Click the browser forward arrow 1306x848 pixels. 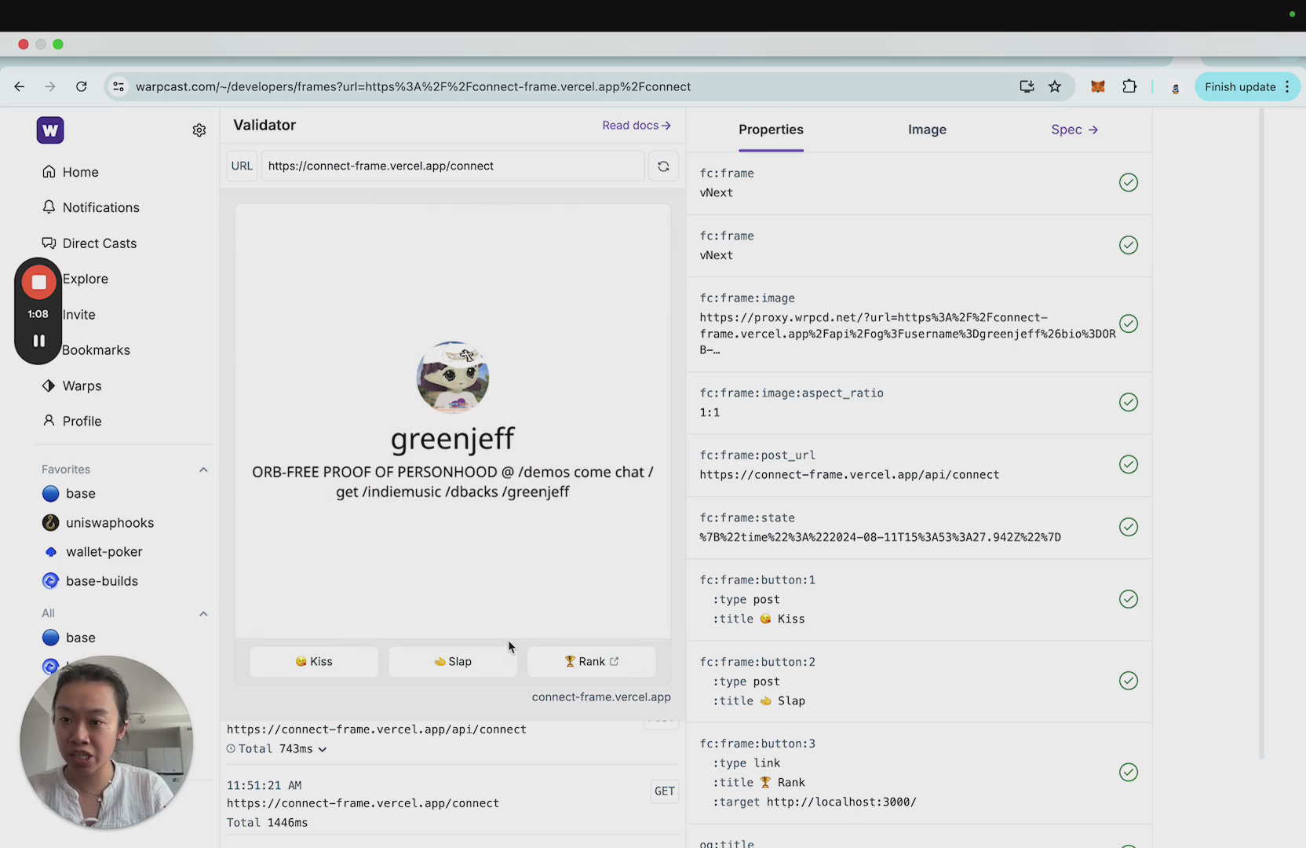(x=50, y=86)
